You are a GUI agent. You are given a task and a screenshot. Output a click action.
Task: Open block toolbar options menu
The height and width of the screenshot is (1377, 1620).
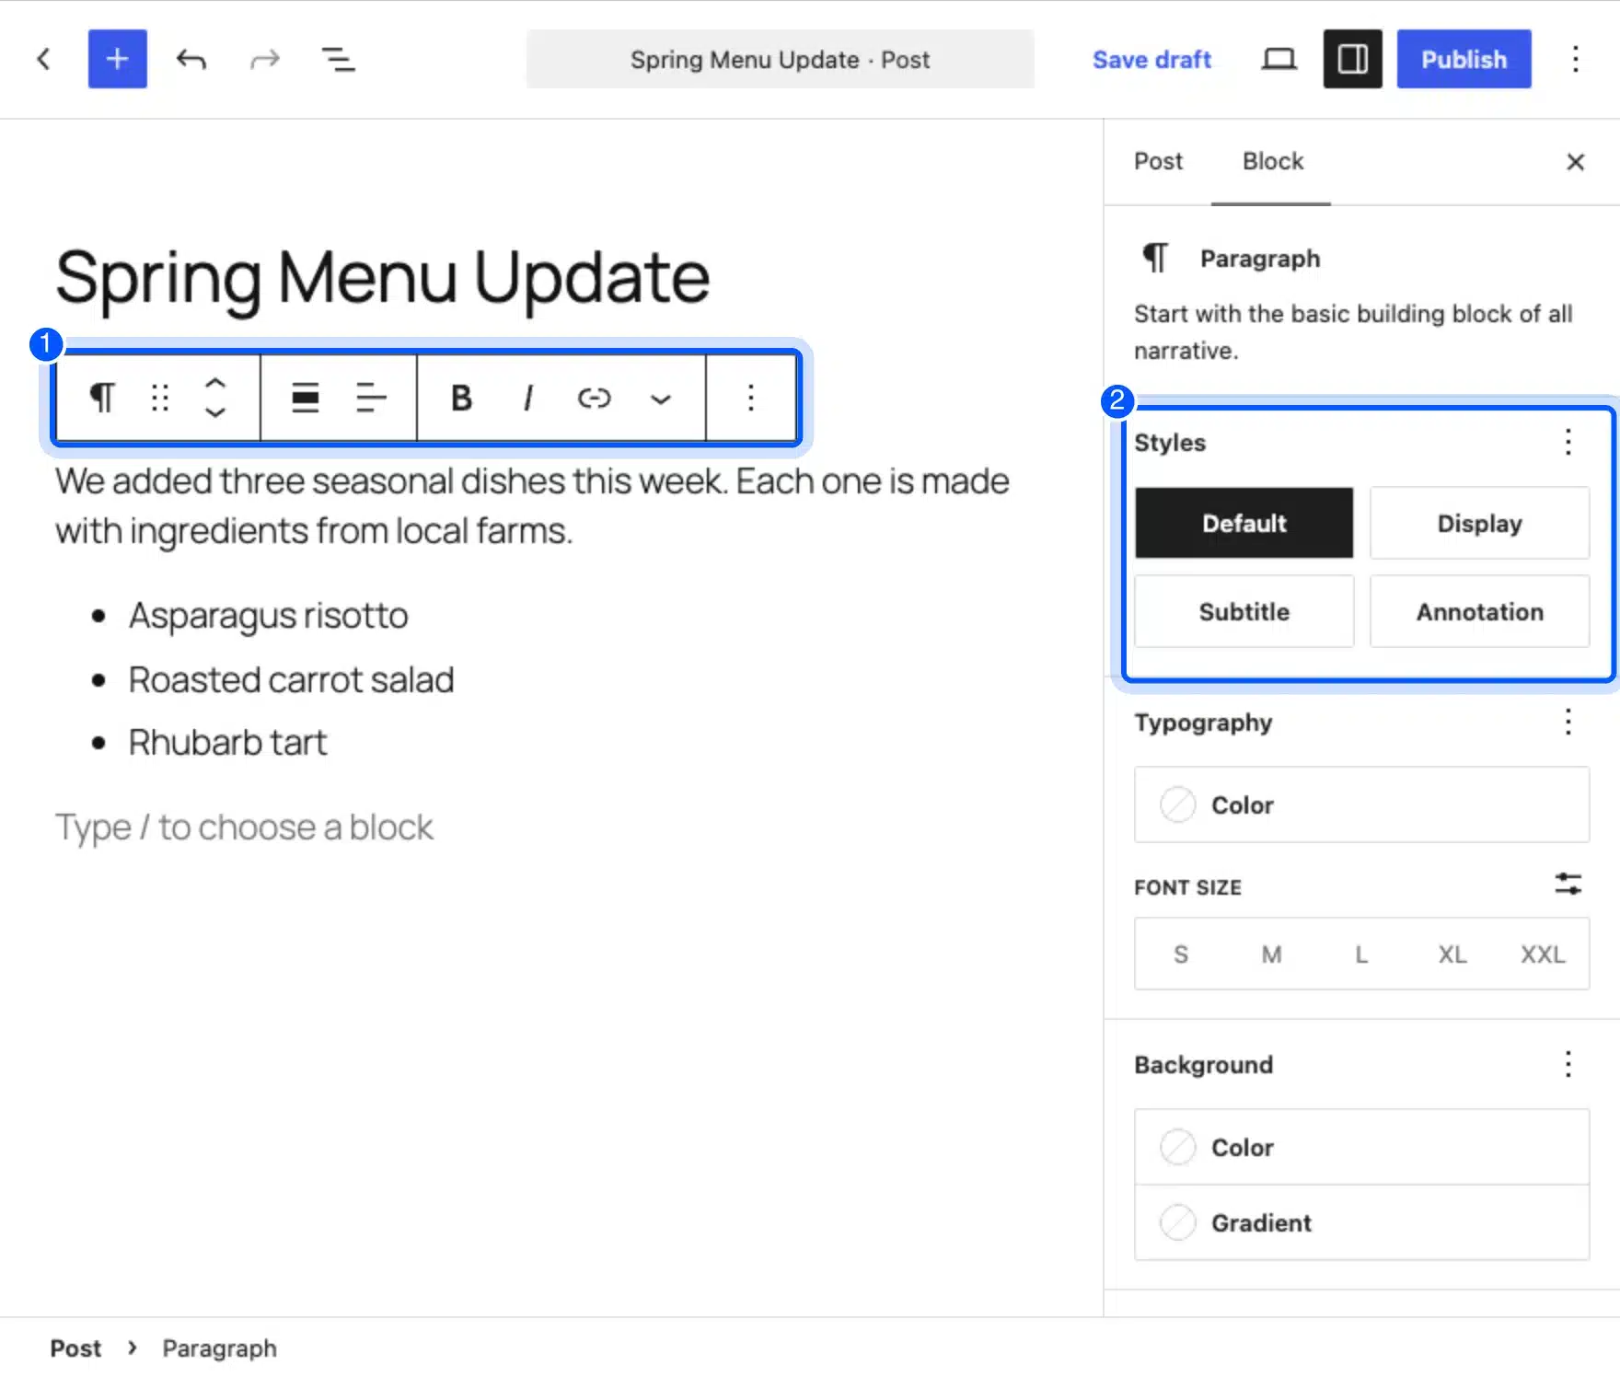coord(751,398)
